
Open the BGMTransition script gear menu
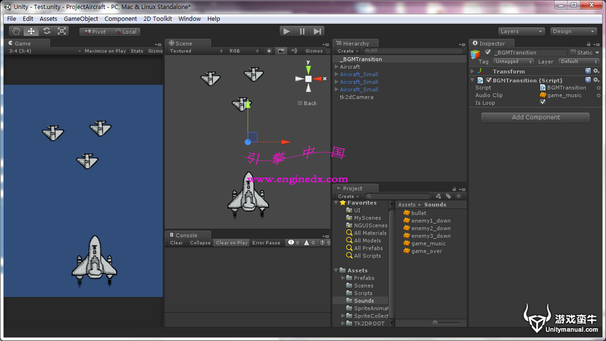pyautogui.click(x=596, y=80)
